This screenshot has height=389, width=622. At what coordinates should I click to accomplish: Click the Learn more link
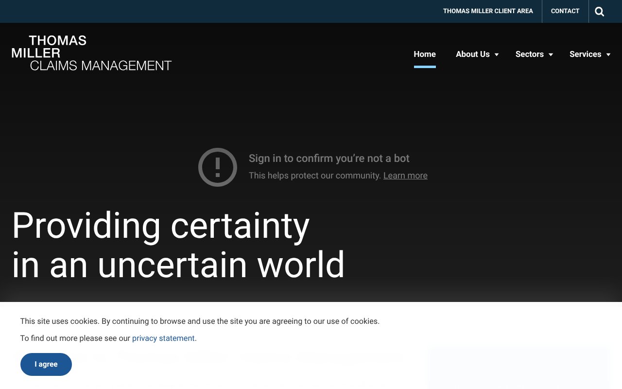405,175
